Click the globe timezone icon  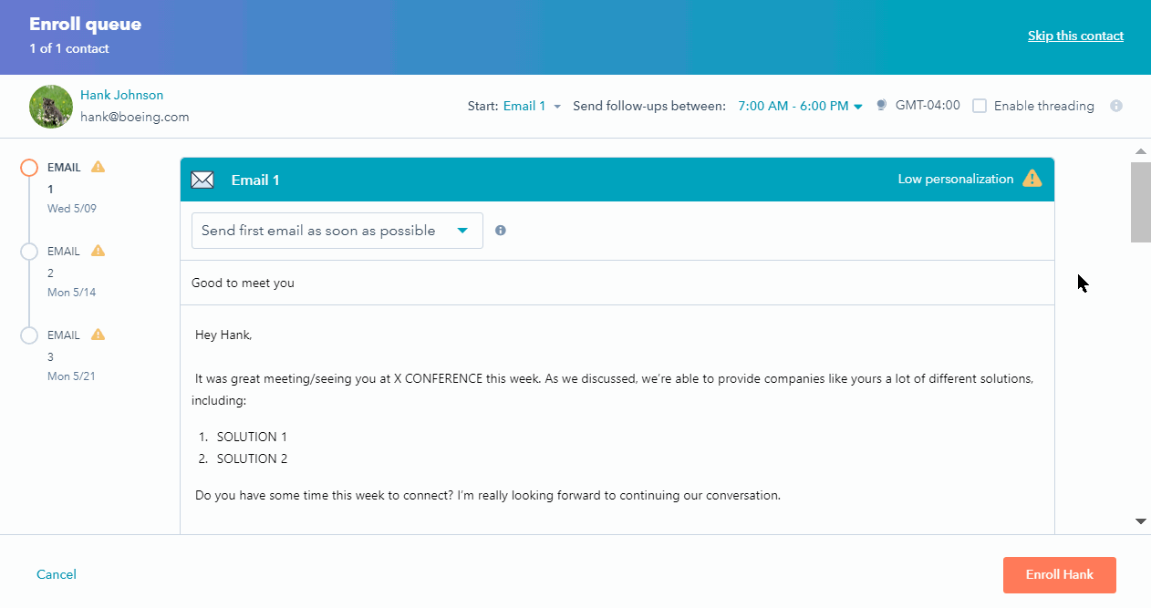pos(881,106)
